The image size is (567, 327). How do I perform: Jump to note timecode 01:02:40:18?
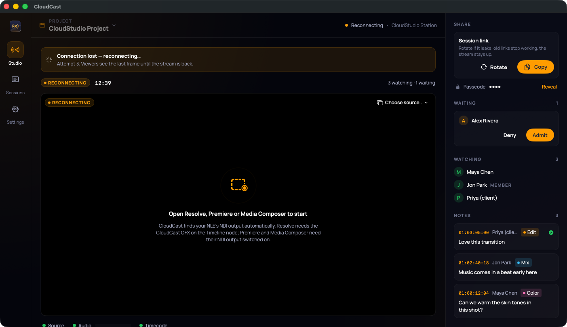(x=474, y=263)
